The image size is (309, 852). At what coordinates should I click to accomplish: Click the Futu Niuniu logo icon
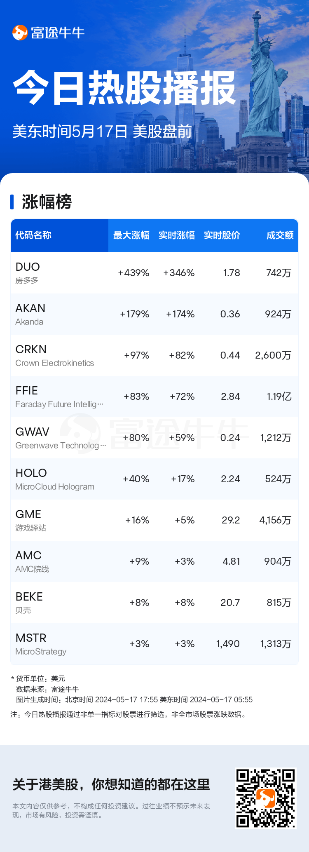point(20,33)
